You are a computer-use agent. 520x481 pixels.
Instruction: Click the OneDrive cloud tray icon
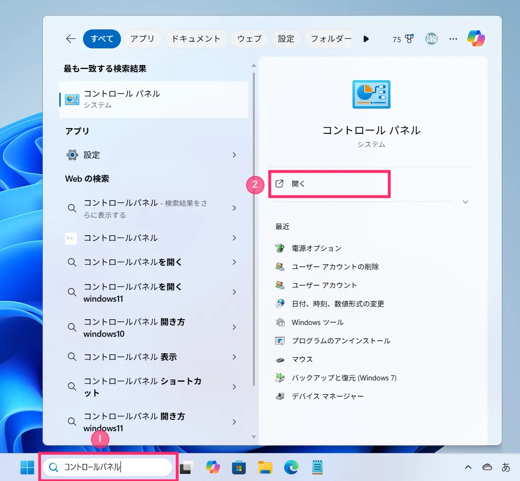pos(487,467)
